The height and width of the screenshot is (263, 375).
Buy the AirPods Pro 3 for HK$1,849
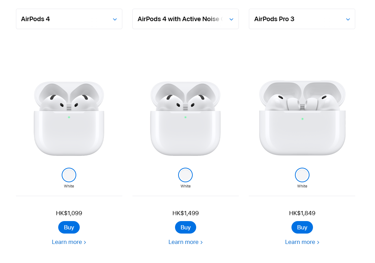click(x=302, y=227)
